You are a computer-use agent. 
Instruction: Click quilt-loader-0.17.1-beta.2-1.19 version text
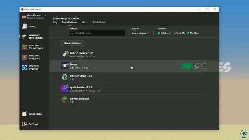pos(85,91)
